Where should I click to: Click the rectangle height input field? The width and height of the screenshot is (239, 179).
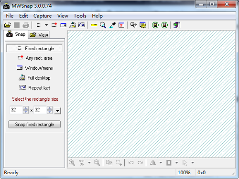40,110
